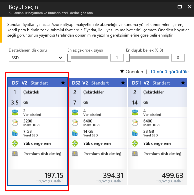Image resolution: width=194 pixels, height=195 pixels.
Task: Click premium disk support icon in DS2_V2 card
Action: [x=75, y=154]
